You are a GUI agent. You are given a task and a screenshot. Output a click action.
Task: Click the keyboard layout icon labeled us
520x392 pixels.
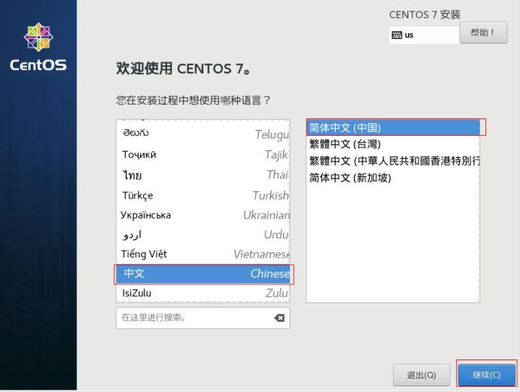pos(397,35)
